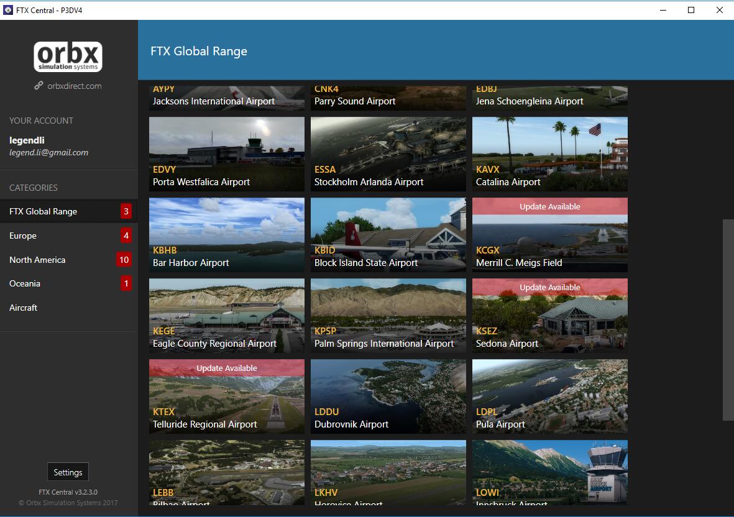Screen dimensions: 734x517
Task: Select the Oceania category
Action: pyautogui.click(x=25, y=283)
